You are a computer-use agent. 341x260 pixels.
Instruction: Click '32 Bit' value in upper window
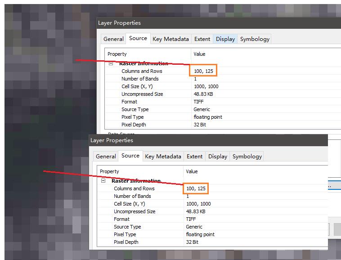pos(200,125)
